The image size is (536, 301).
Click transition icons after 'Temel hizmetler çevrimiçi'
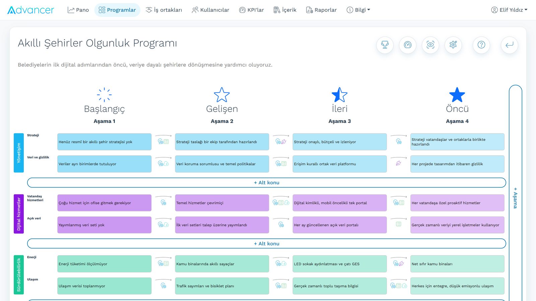(x=281, y=203)
